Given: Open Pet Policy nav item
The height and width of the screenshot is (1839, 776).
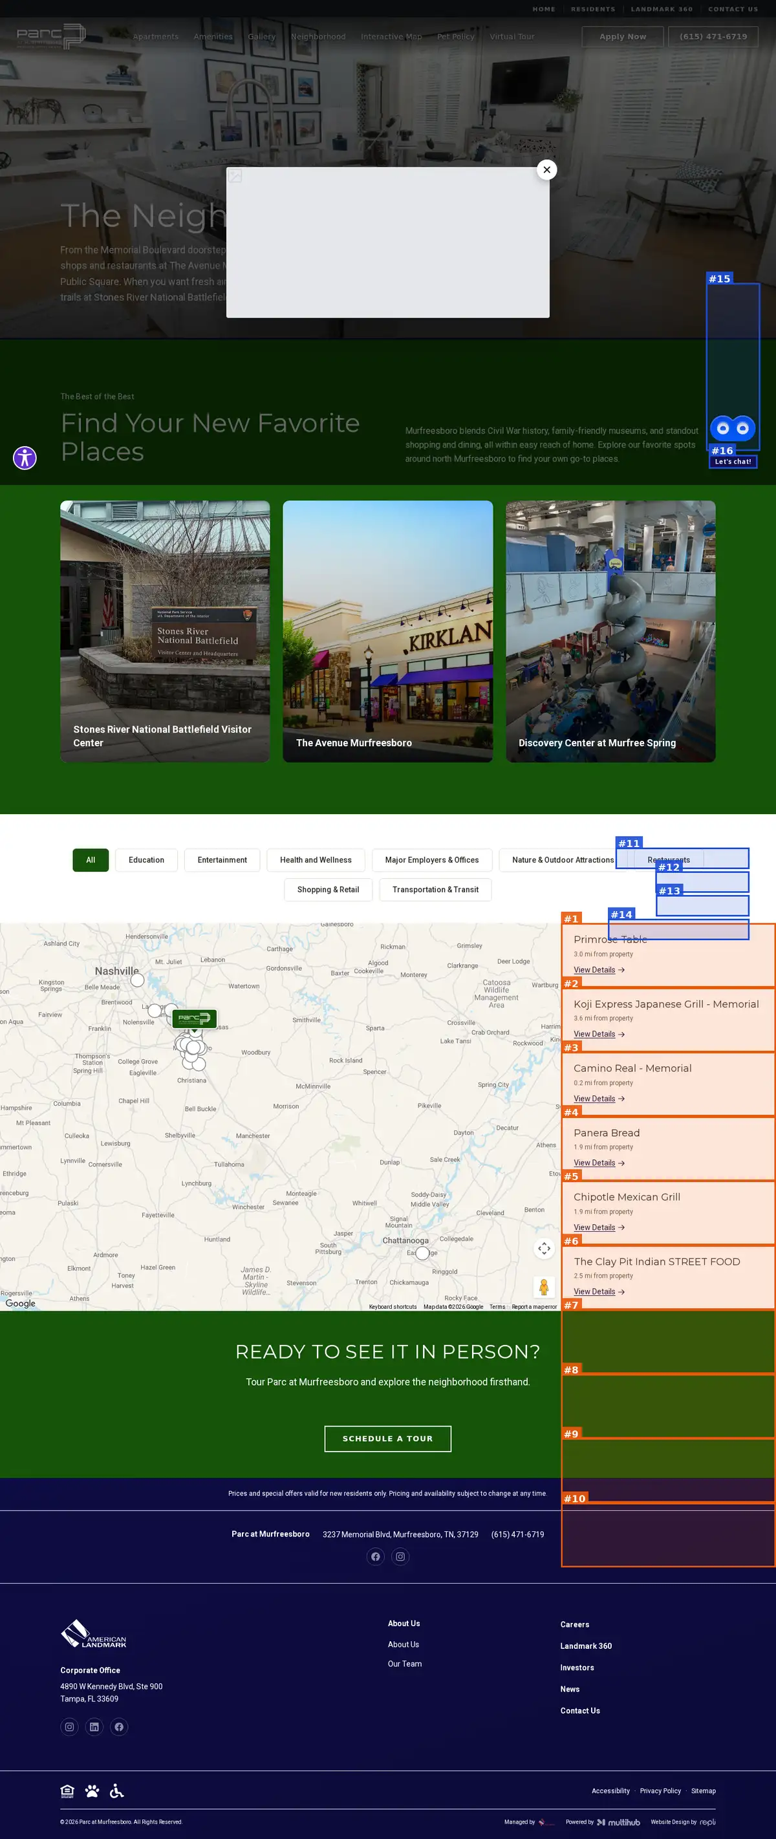Looking at the screenshot, I should pos(455,36).
